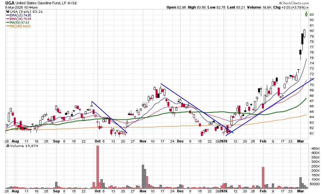325x194 pixels.
Task: Click the bar-chart icon before Volume 19,874
Action: [8, 146]
